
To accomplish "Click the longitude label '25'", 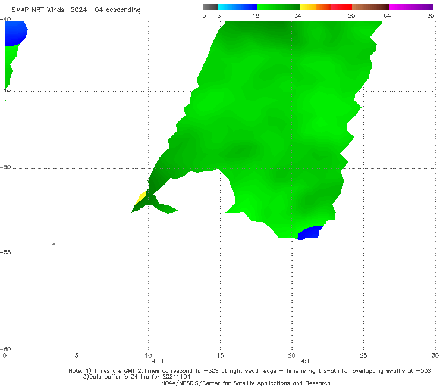I will (x=363, y=356).
